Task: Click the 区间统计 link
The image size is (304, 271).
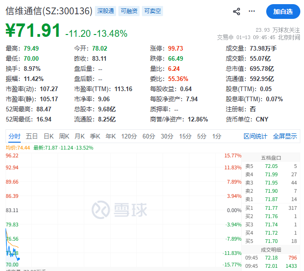Action: tap(255, 136)
